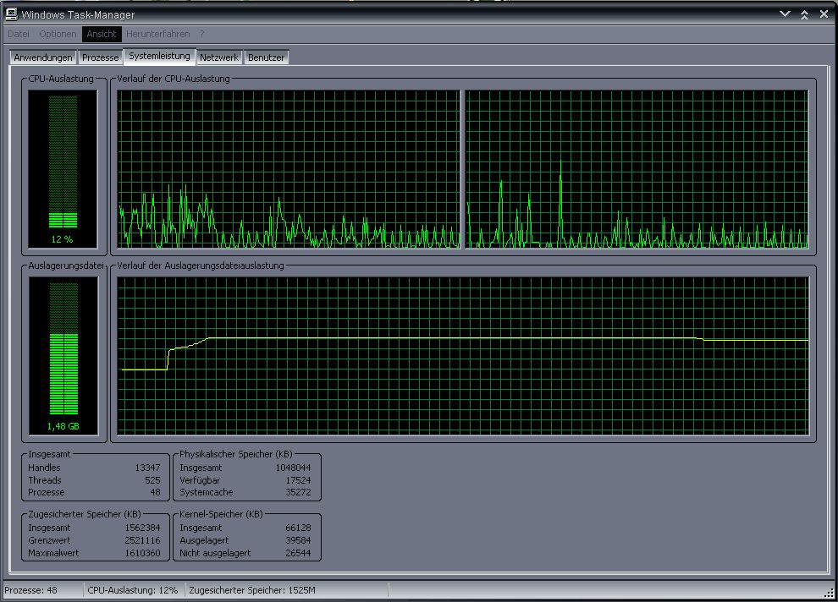The height and width of the screenshot is (602, 838).
Task: Click the Windows Task-Manager title text
Action: (x=78, y=15)
